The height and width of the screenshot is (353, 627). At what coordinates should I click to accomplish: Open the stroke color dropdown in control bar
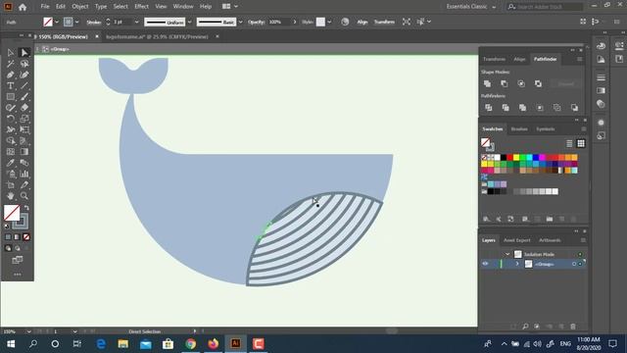76,22
